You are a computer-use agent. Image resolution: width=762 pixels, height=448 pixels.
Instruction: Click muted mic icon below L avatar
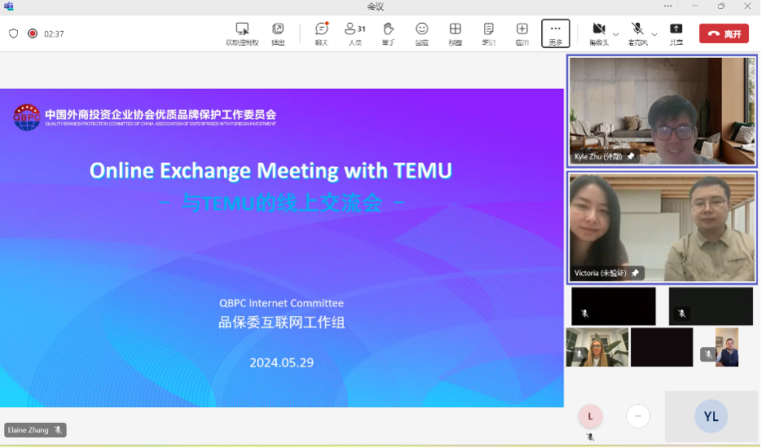tap(590, 437)
